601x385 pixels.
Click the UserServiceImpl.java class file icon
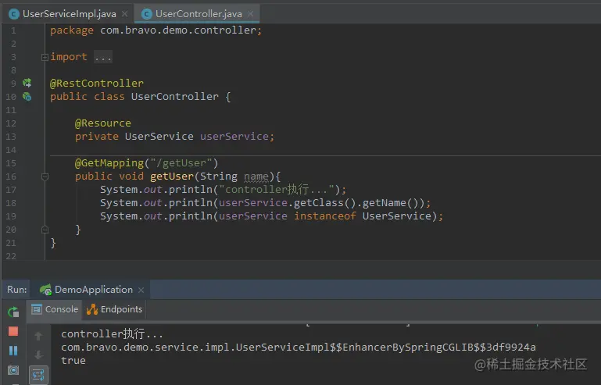14,14
